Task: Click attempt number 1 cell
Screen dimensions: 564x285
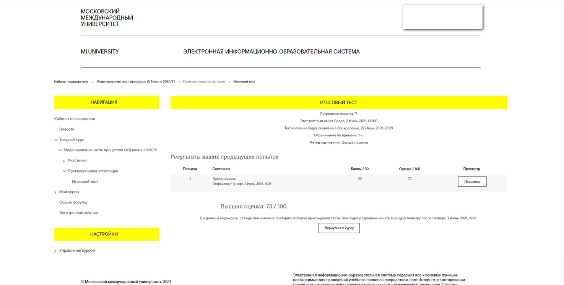Action: click(x=190, y=179)
